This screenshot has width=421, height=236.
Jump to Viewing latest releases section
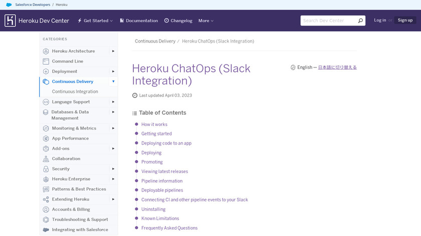[164, 171]
